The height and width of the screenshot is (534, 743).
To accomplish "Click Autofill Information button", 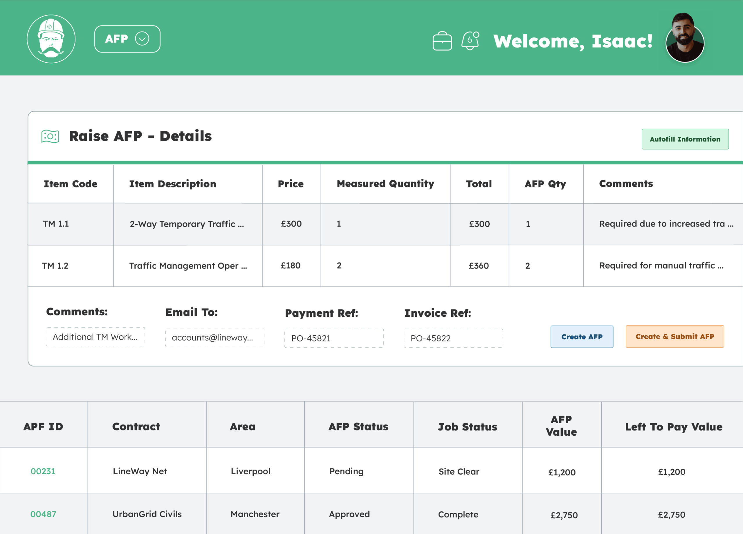I will 685,139.
